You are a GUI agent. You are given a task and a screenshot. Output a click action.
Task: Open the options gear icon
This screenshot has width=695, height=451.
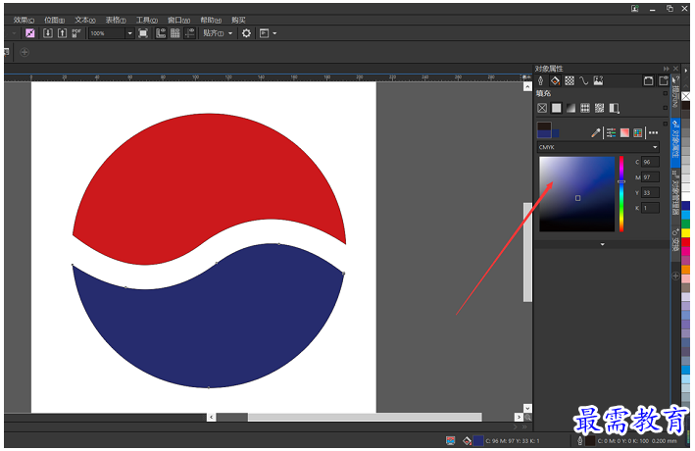point(246,33)
